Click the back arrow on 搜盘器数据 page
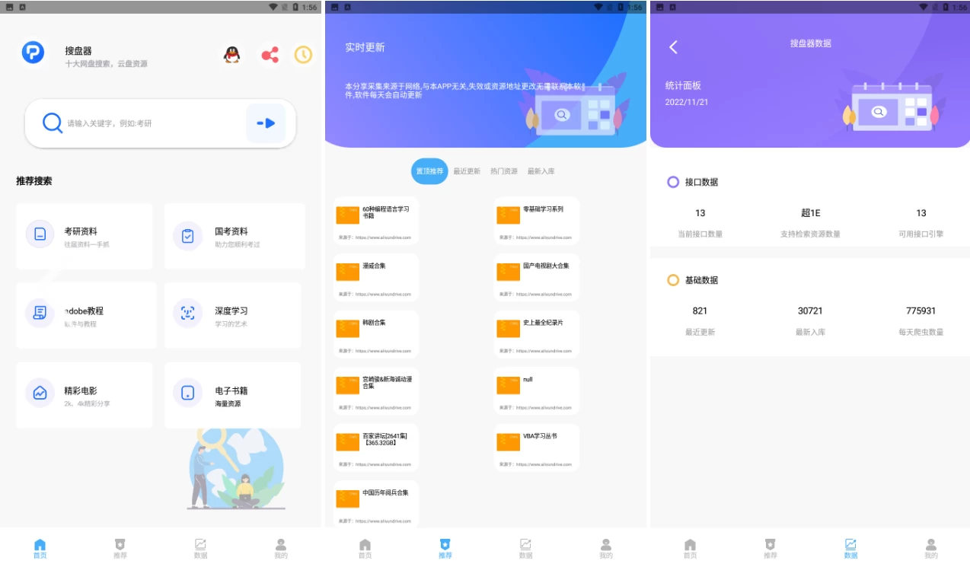Viewport: 970px width, 567px height. click(673, 47)
